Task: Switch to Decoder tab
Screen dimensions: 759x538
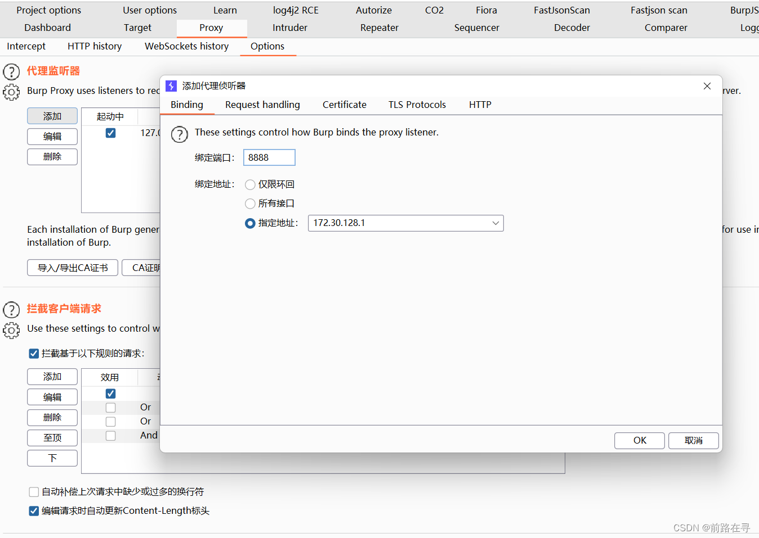Action: pos(572,28)
